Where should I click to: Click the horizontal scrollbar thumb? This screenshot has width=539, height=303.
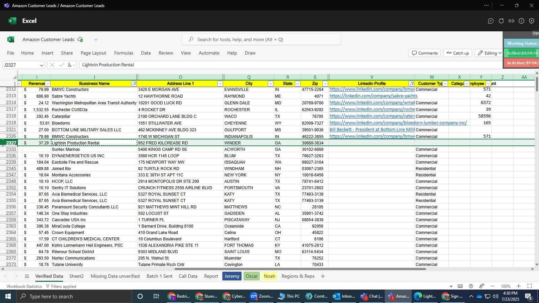point(300,269)
